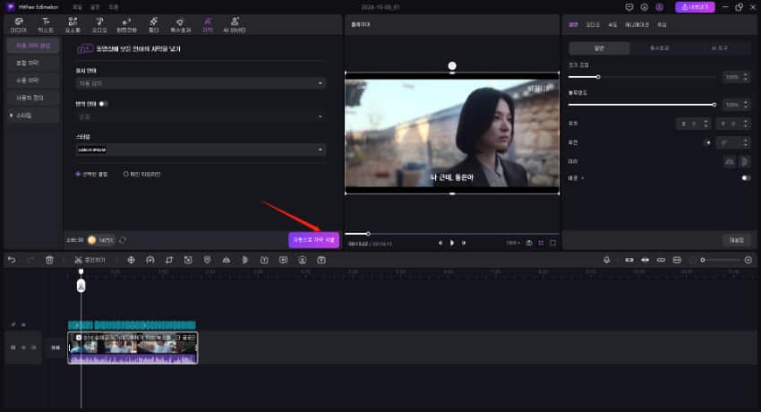Open the subtitle style dropdown

coord(200,150)
